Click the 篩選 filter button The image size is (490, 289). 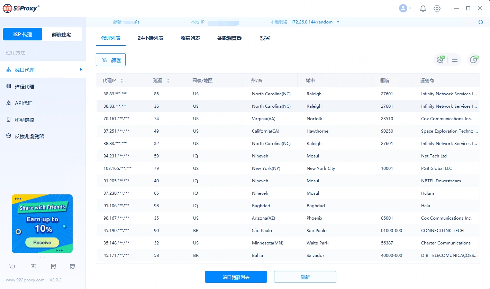tap(111, 60)
